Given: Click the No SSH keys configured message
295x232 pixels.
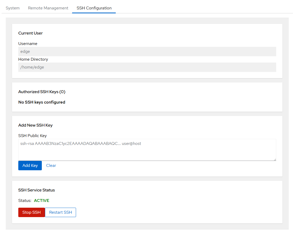Looking at the screenshot, I should 42,102.
